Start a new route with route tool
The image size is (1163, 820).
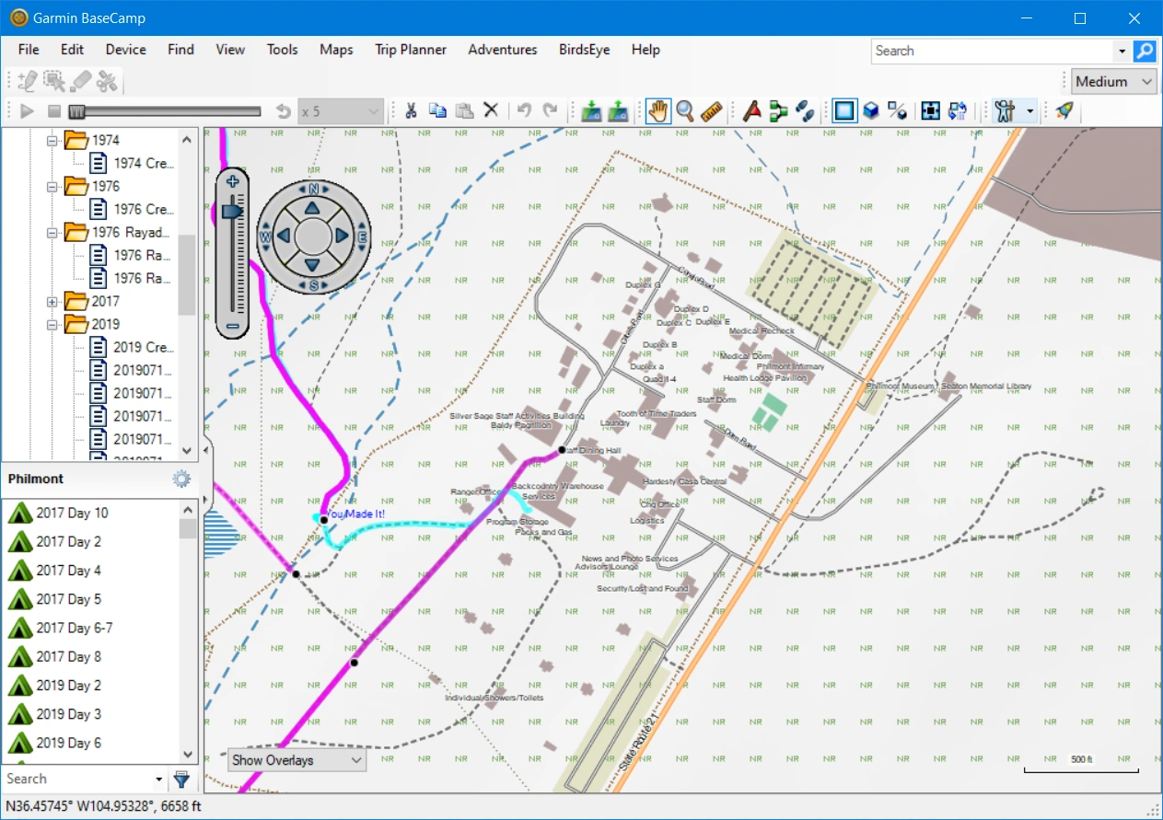point(779,111)
